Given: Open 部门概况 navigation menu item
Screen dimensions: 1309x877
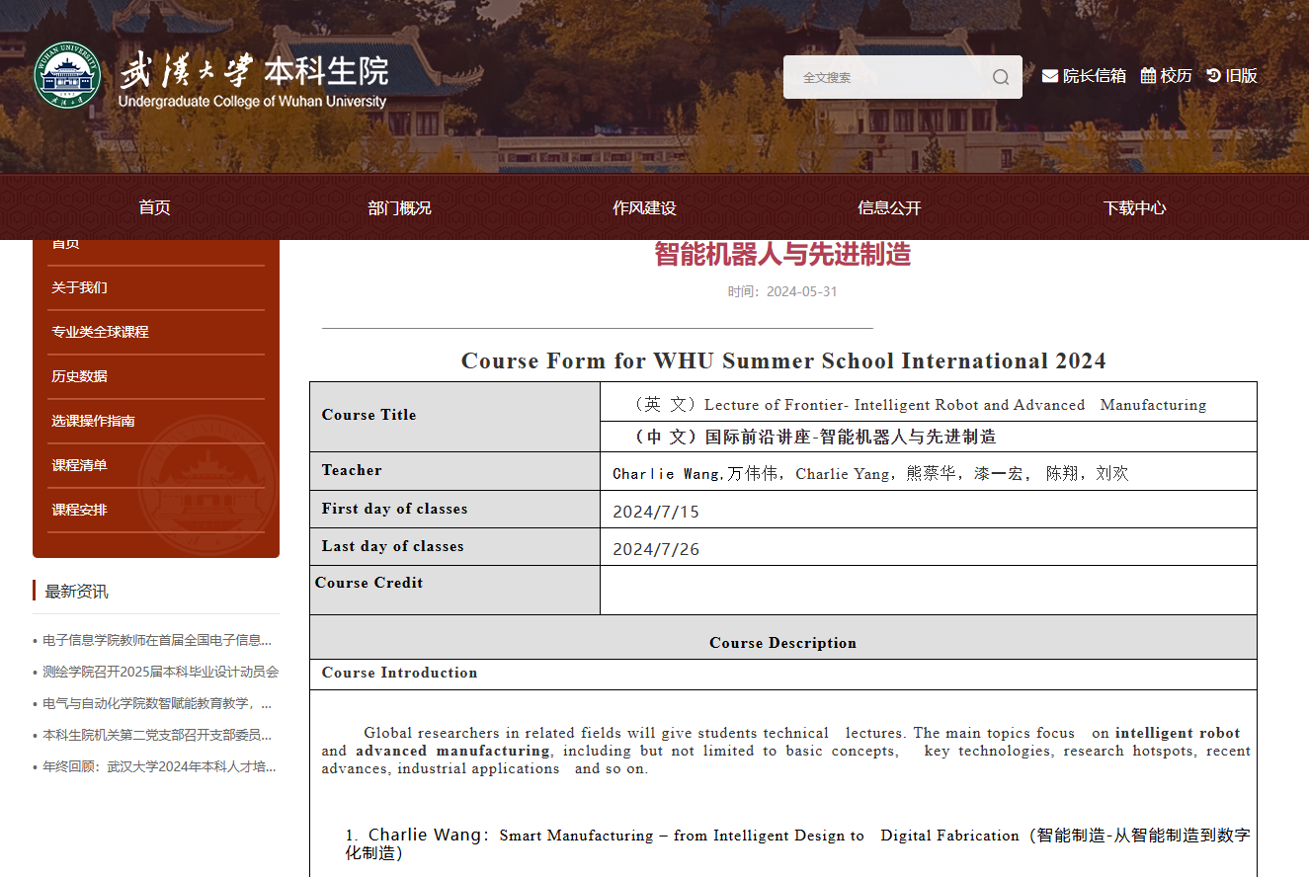Looking at the screenshot, I should coord(399,207).
